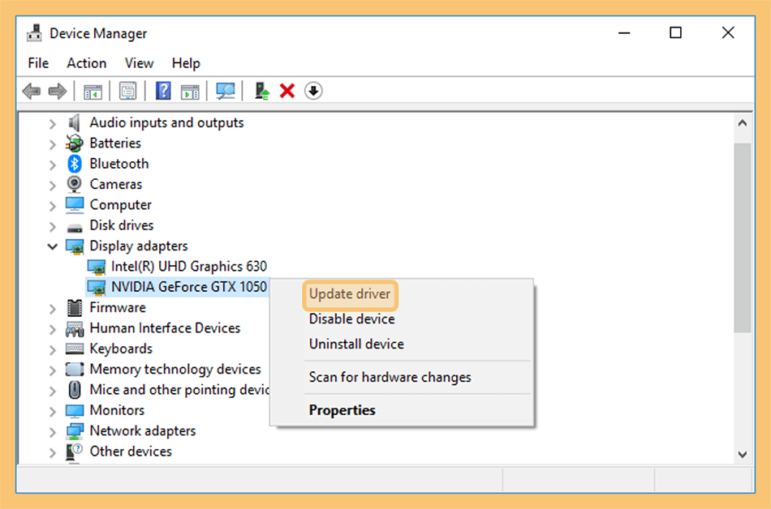The image size is (771, 509).
Task: Disable device using the down-arrow icon
Action: click(x=313, y=92)
